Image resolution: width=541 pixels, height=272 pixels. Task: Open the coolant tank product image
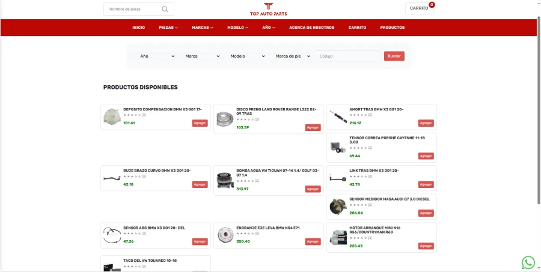(112, 117)
